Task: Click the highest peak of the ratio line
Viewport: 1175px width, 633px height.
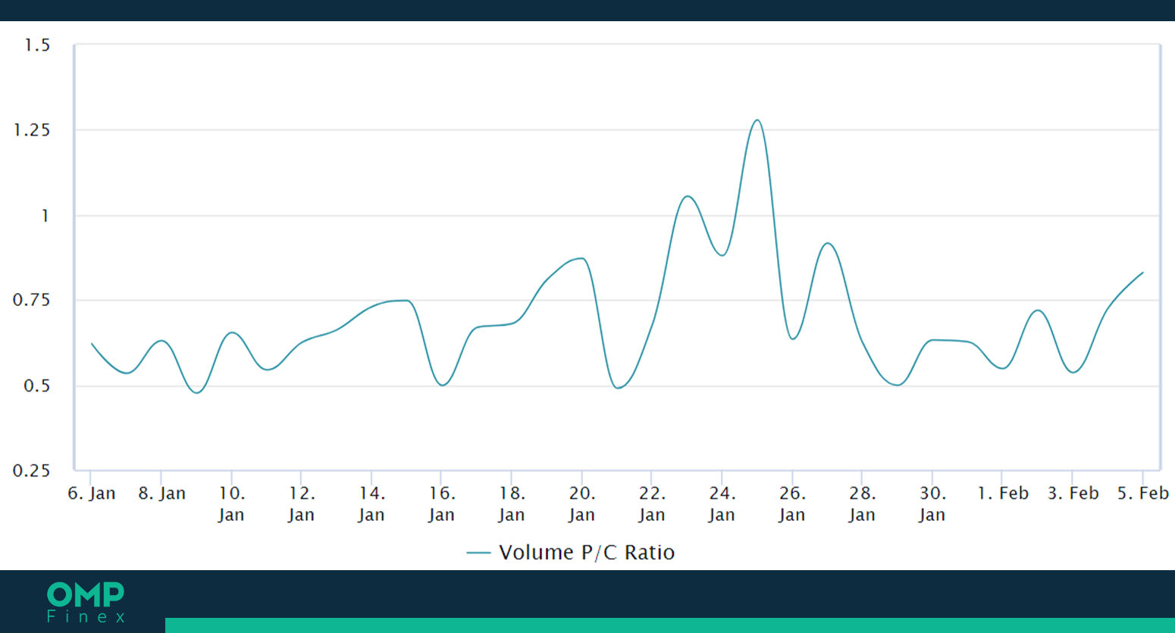Action: [757, 120]
